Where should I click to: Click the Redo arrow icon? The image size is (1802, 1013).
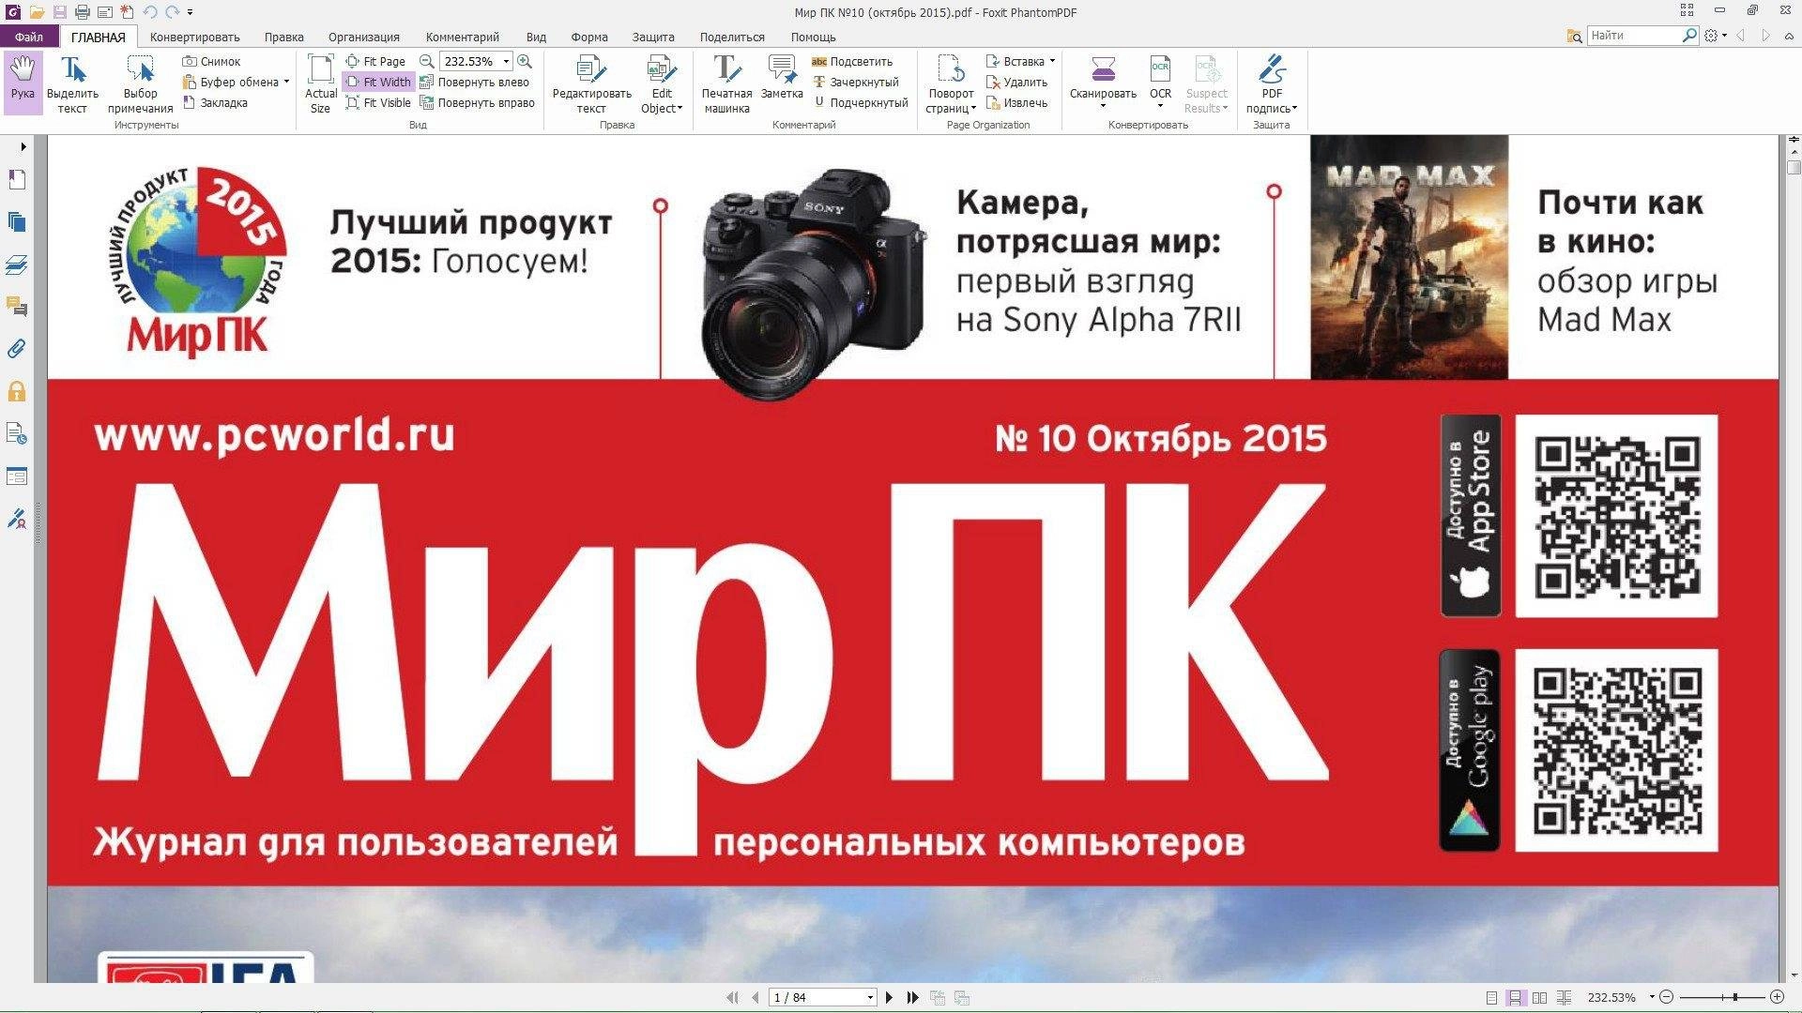(173, 12)
